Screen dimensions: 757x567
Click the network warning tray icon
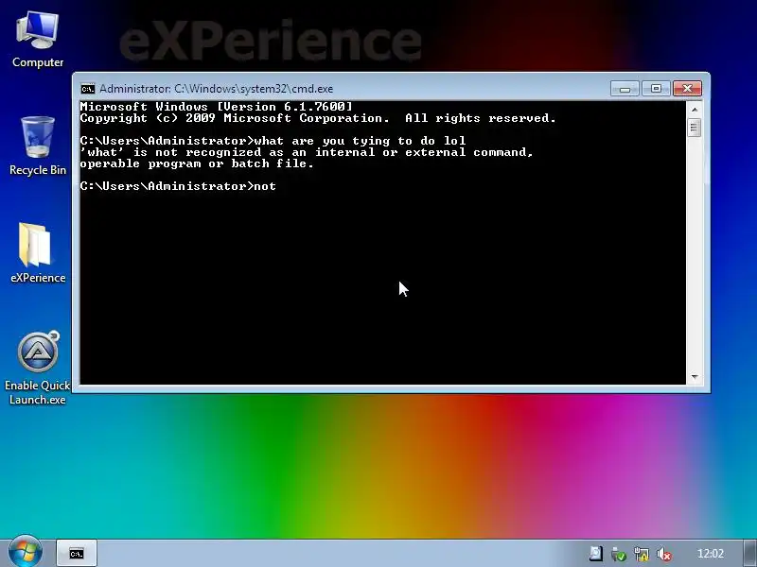pyautogui.click(x=642, y=554)
